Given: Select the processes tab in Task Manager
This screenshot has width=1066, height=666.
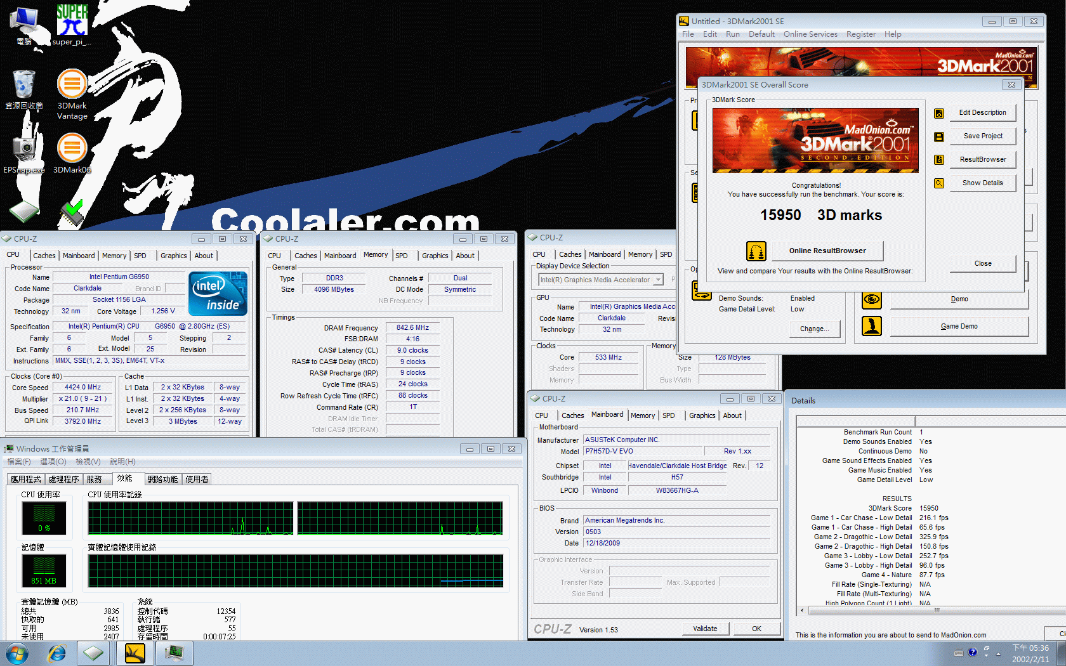Looking at the screenshot, I should coord(64,480).
